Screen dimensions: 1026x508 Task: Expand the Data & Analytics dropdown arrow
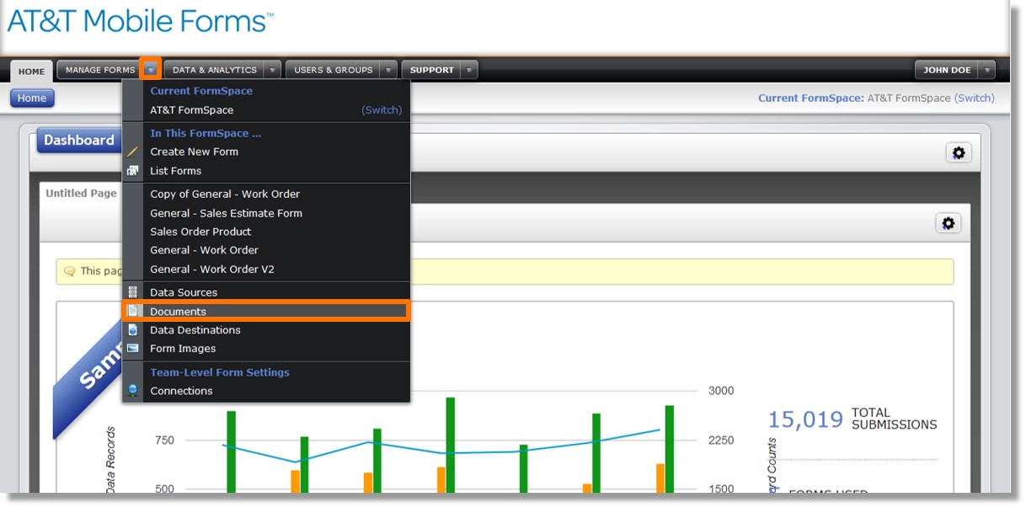click(x=272, y=70)
